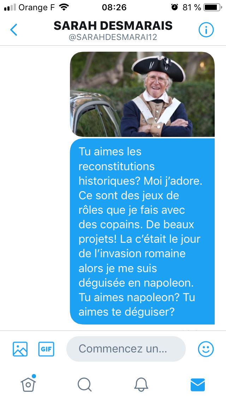The height and width of the screenshot is (402, 226).
Task: Tap the blue message bubble about napoleon
Action: [142, 231]
